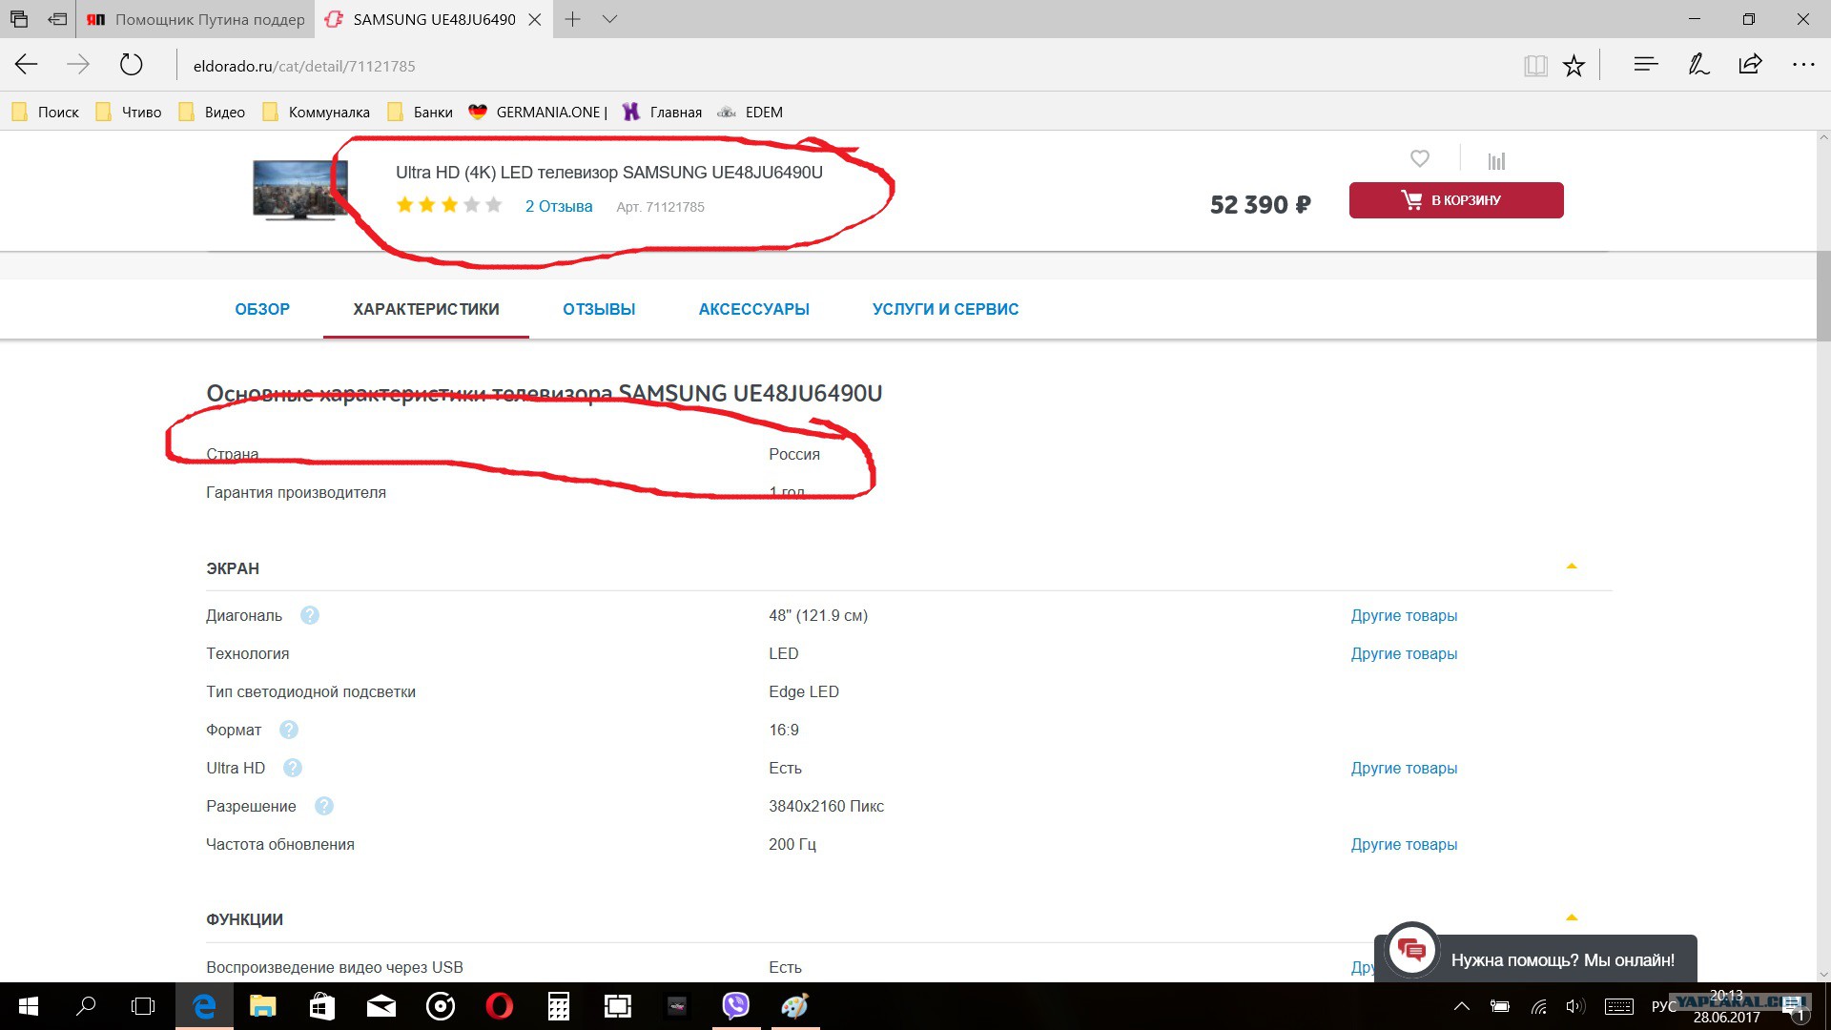The width and height of the screenshot is (1831, 1030).
Task: Show tab previews chevron
Action: pos(610,19)
